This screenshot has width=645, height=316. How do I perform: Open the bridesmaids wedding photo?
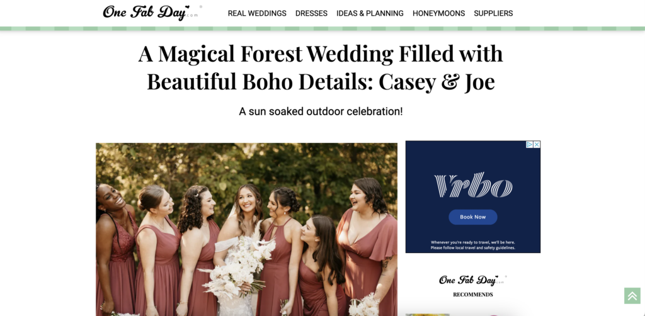coord(246,229)
